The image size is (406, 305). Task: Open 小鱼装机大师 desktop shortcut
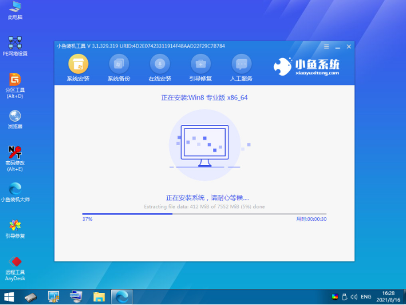[15, 192]
